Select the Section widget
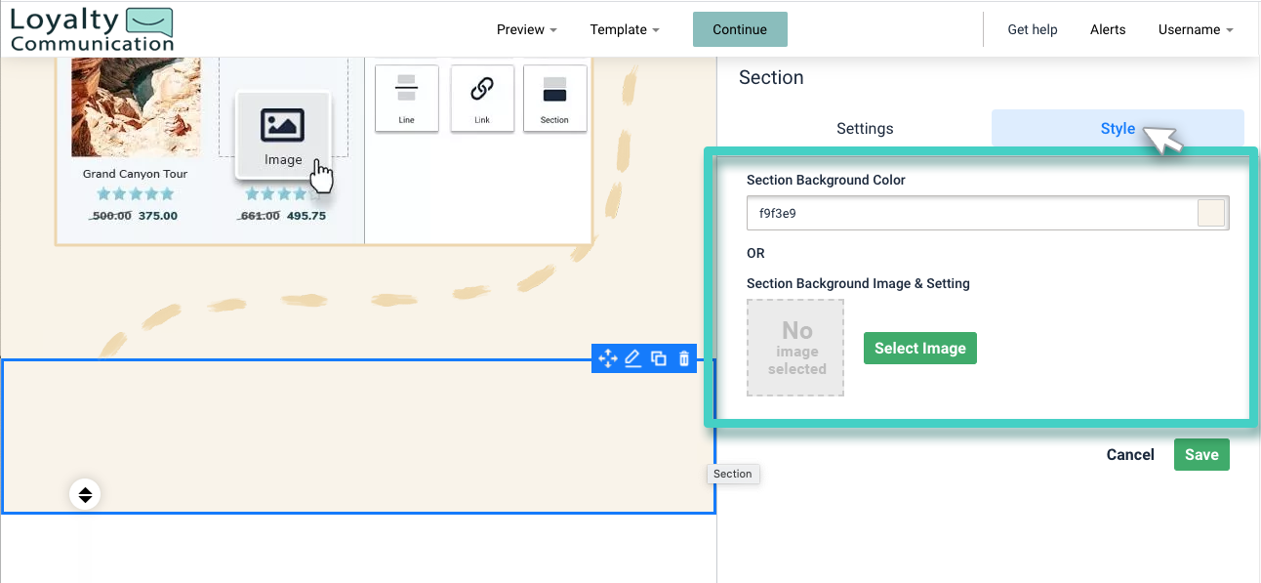The width and height of the screenshot is (1261, 583). coord(554,98)
